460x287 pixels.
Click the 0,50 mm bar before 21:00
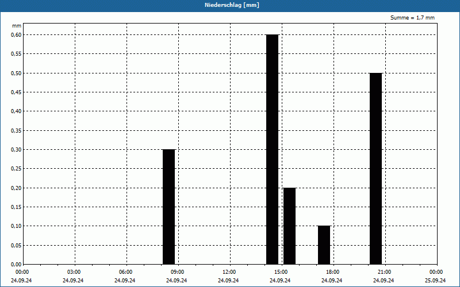pyautogui.click(x=376, y=169)
